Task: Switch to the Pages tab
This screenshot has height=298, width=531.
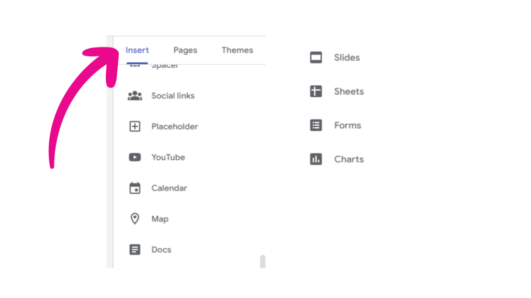Action: (185, 50)
